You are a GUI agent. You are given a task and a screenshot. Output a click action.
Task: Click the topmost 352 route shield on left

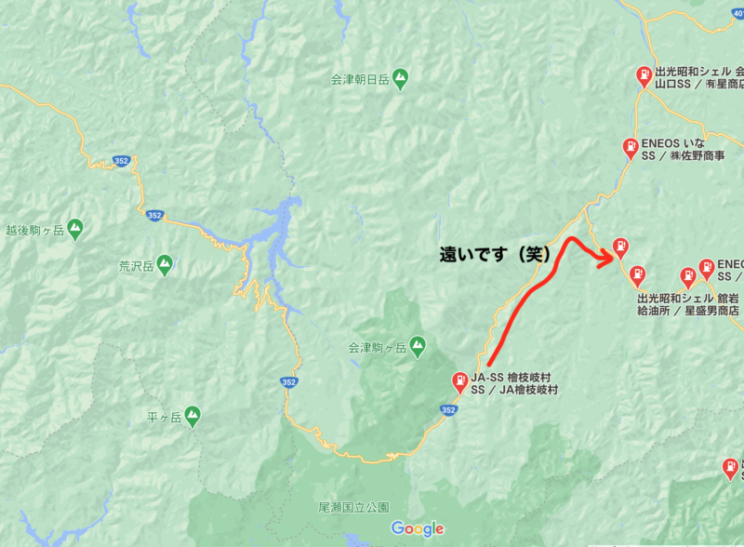tap(122, 161)
